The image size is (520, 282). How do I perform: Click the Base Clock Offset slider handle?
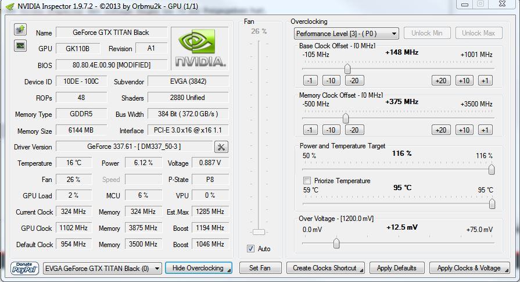tap(347, 69)
